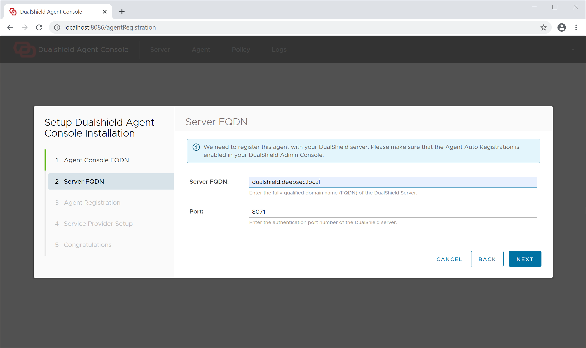Screen dimensions: 586x348
Task: Click the reload page icon
Action: [39, 28]
